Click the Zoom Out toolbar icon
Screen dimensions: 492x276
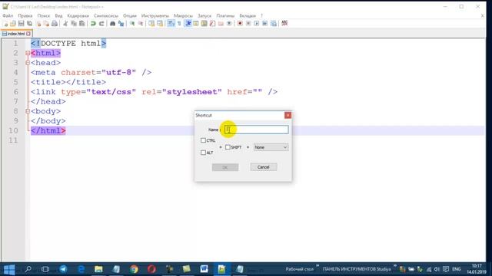coord(140,24)
